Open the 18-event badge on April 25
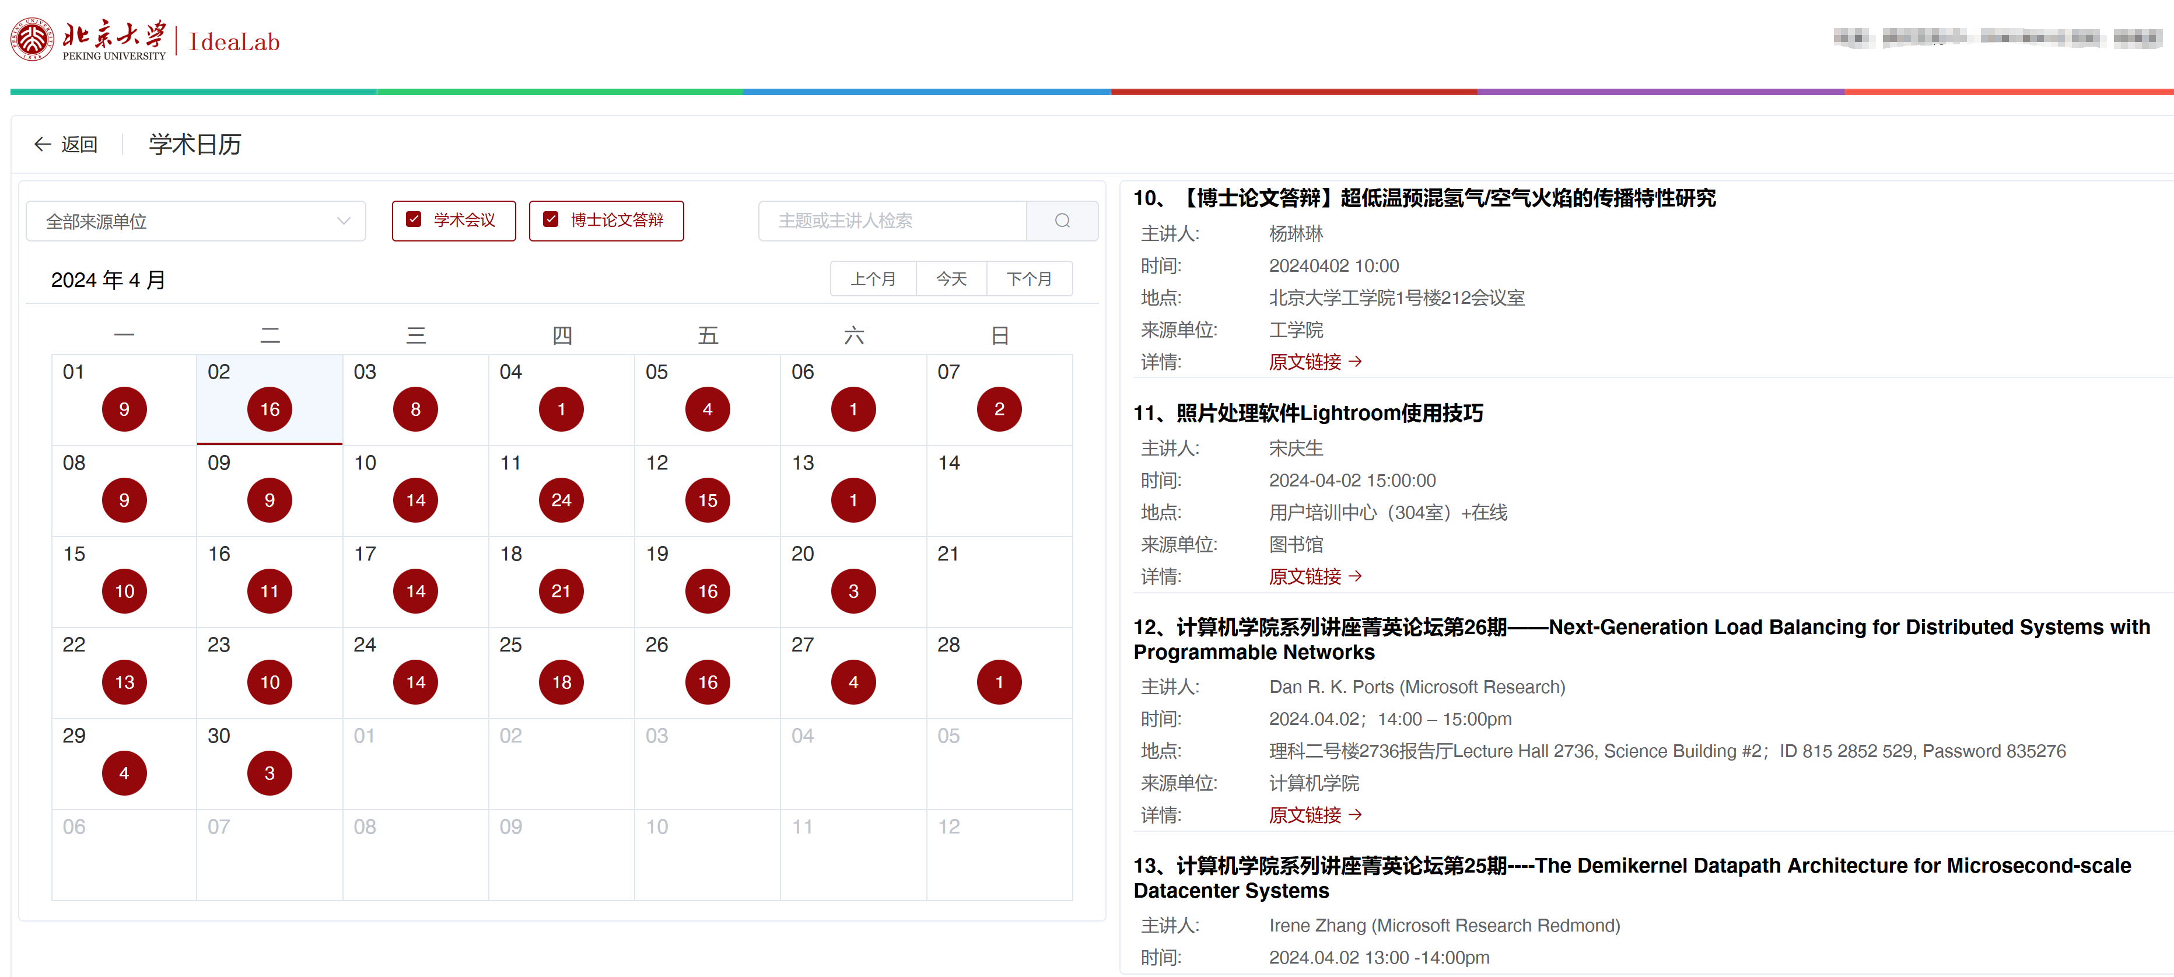This screenshot has width=2174, height=977. 561,682
